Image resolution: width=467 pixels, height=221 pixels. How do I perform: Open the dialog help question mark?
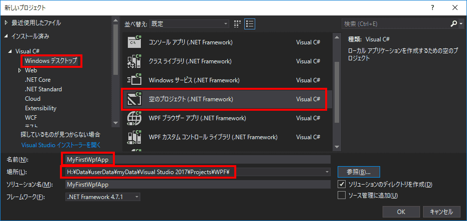tap(432, 8)
